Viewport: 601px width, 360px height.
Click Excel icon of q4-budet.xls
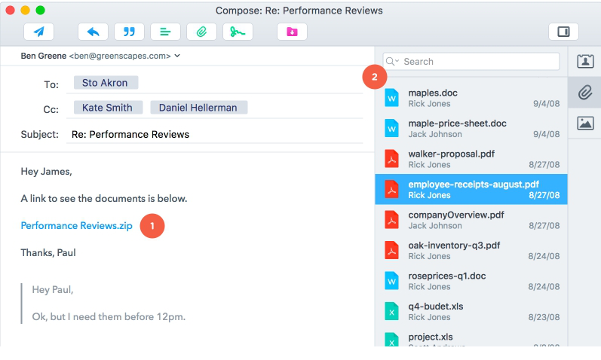coord(391,311)
